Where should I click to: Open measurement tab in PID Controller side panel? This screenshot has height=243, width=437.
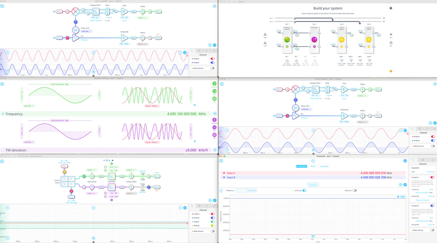(214, 206)
